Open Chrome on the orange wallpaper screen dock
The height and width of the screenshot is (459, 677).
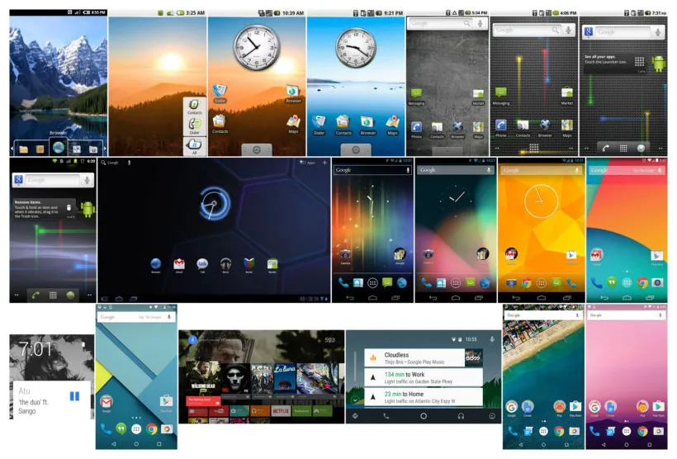click(526, 283)
